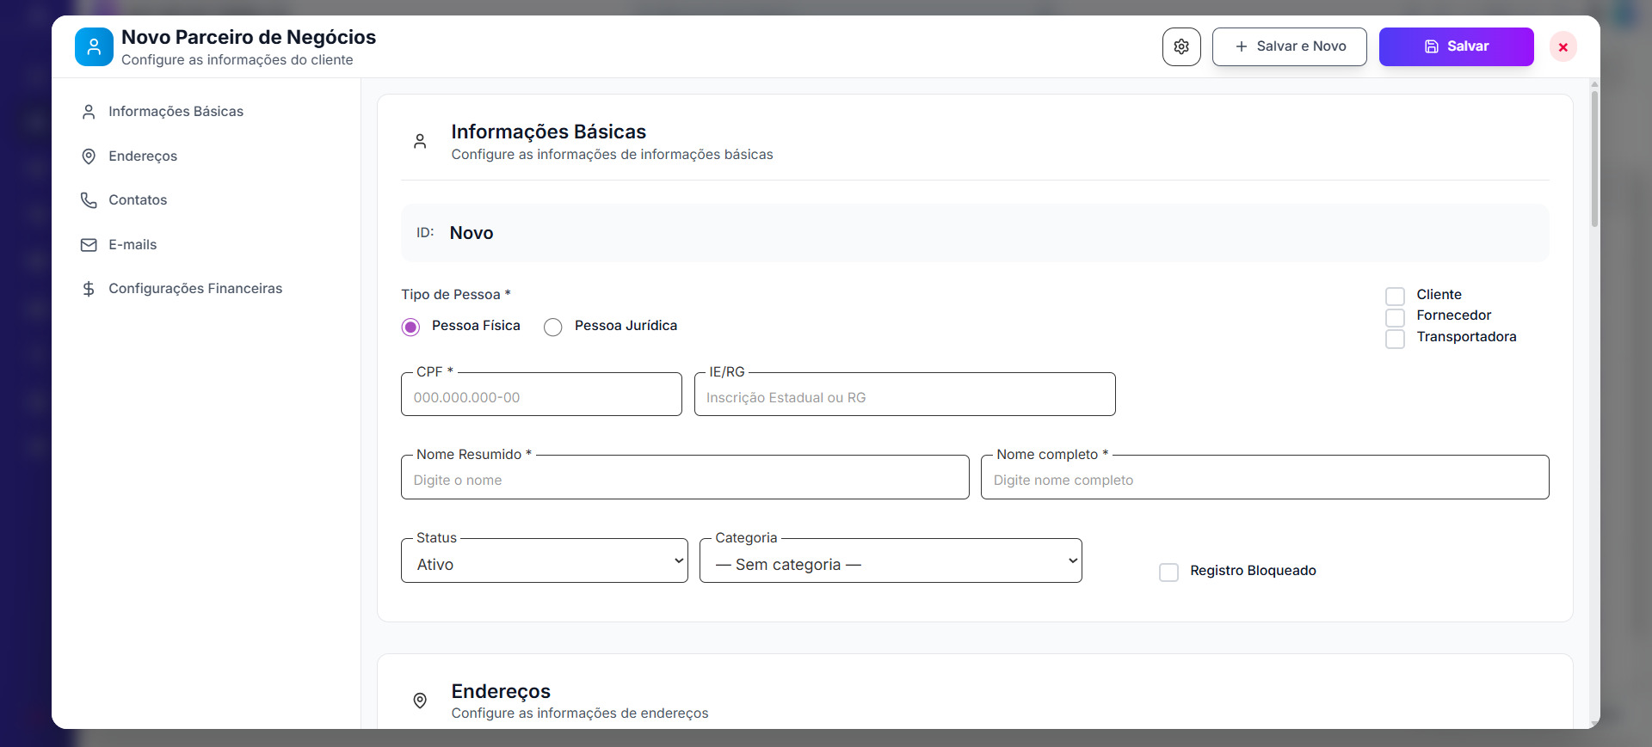Click the gear settings icon button
The image size is (1652, 747).
pyautogui.click(x=1181, y=46)
